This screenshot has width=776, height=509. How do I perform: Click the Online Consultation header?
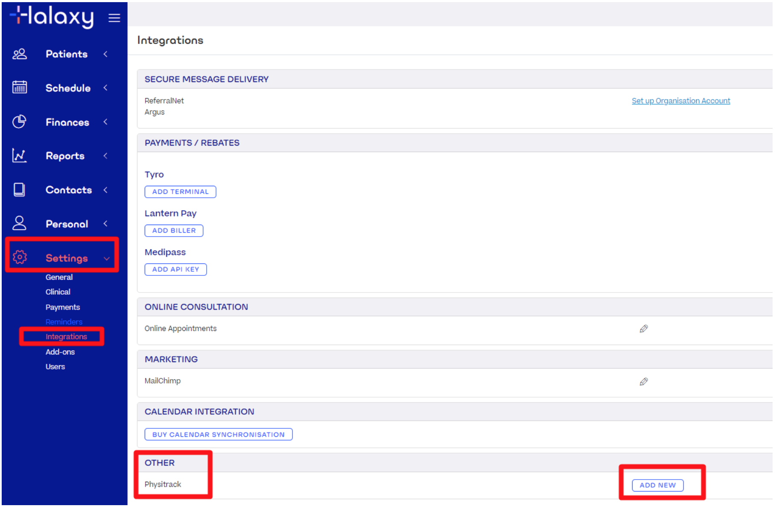[196, 307]
